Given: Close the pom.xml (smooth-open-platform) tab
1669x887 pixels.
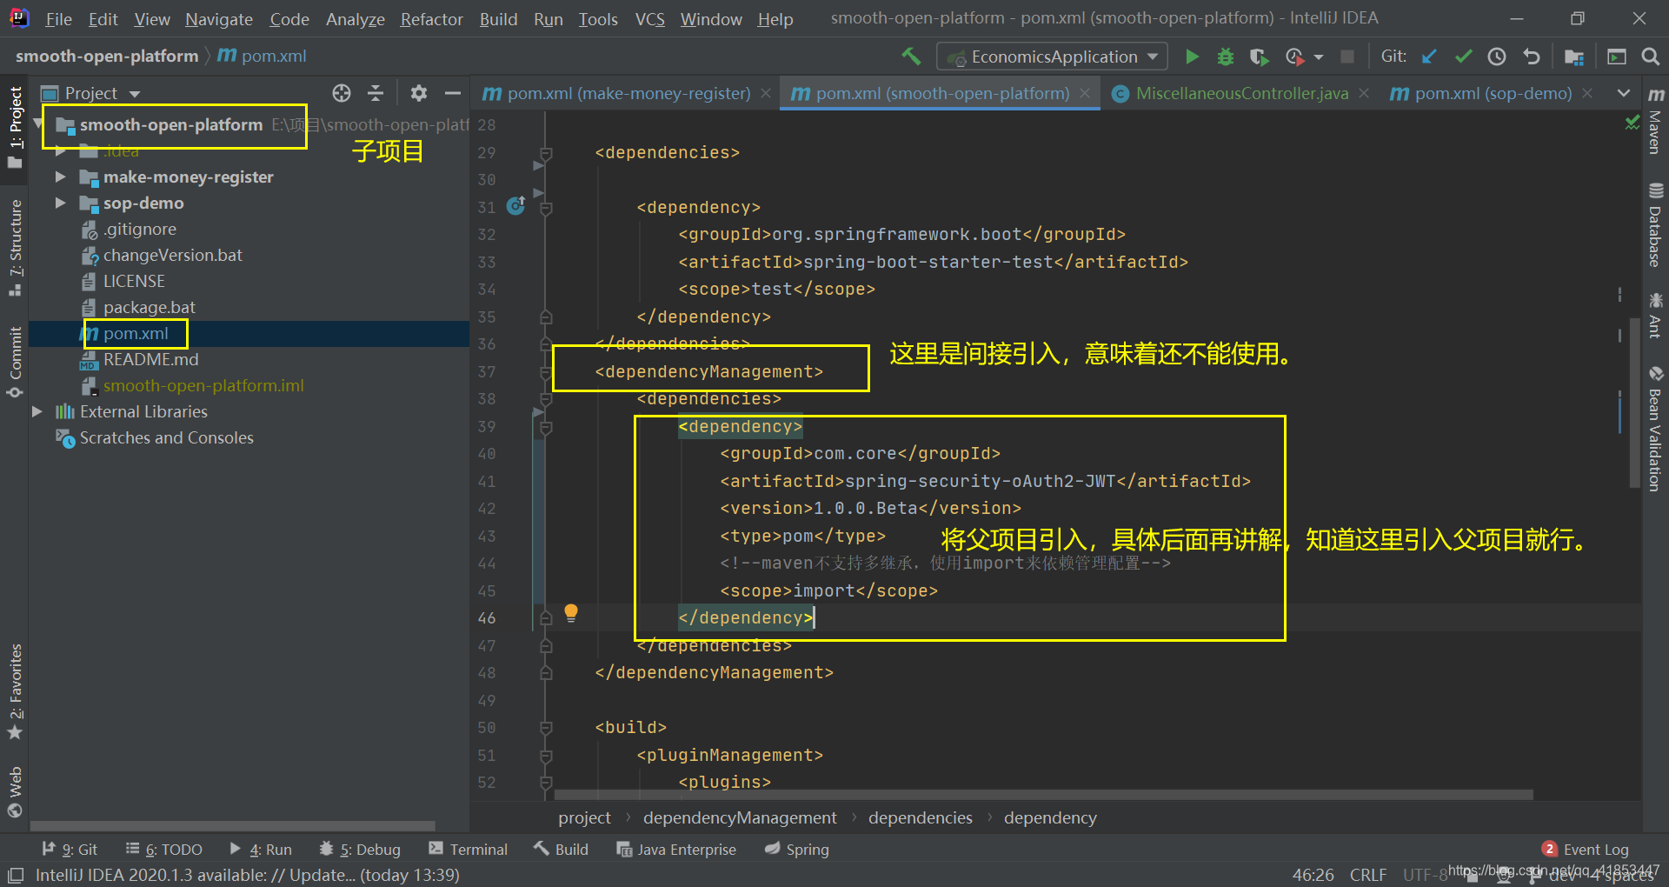Looking at the screenshot, I should point(1085,93).
